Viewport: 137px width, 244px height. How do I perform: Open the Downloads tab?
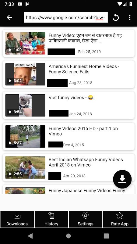[17, 219]
